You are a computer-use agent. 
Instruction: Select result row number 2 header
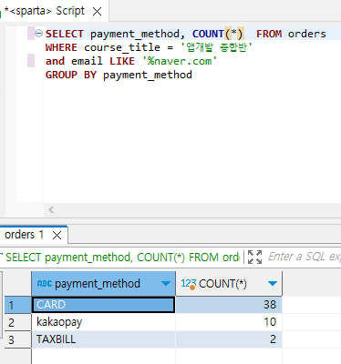(x=17, y=322)
